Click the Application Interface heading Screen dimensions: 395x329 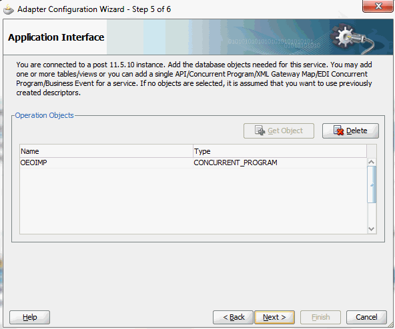[56, 37]
